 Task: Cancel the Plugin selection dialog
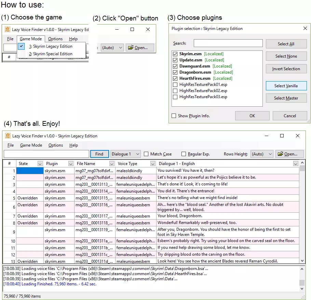pos(290,116)
